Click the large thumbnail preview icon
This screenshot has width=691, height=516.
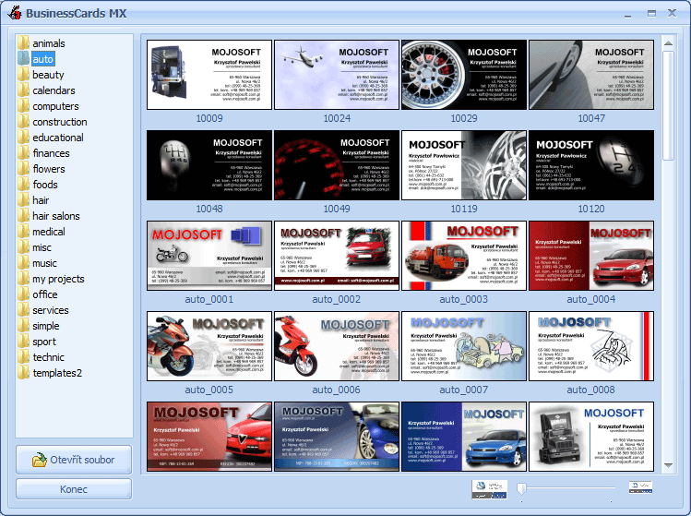pyautogui.click(x=490, y=489)
